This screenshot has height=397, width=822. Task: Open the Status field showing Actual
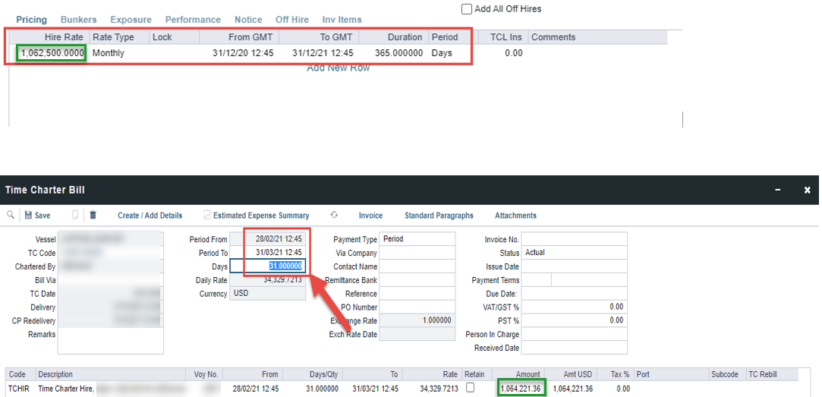574,253
